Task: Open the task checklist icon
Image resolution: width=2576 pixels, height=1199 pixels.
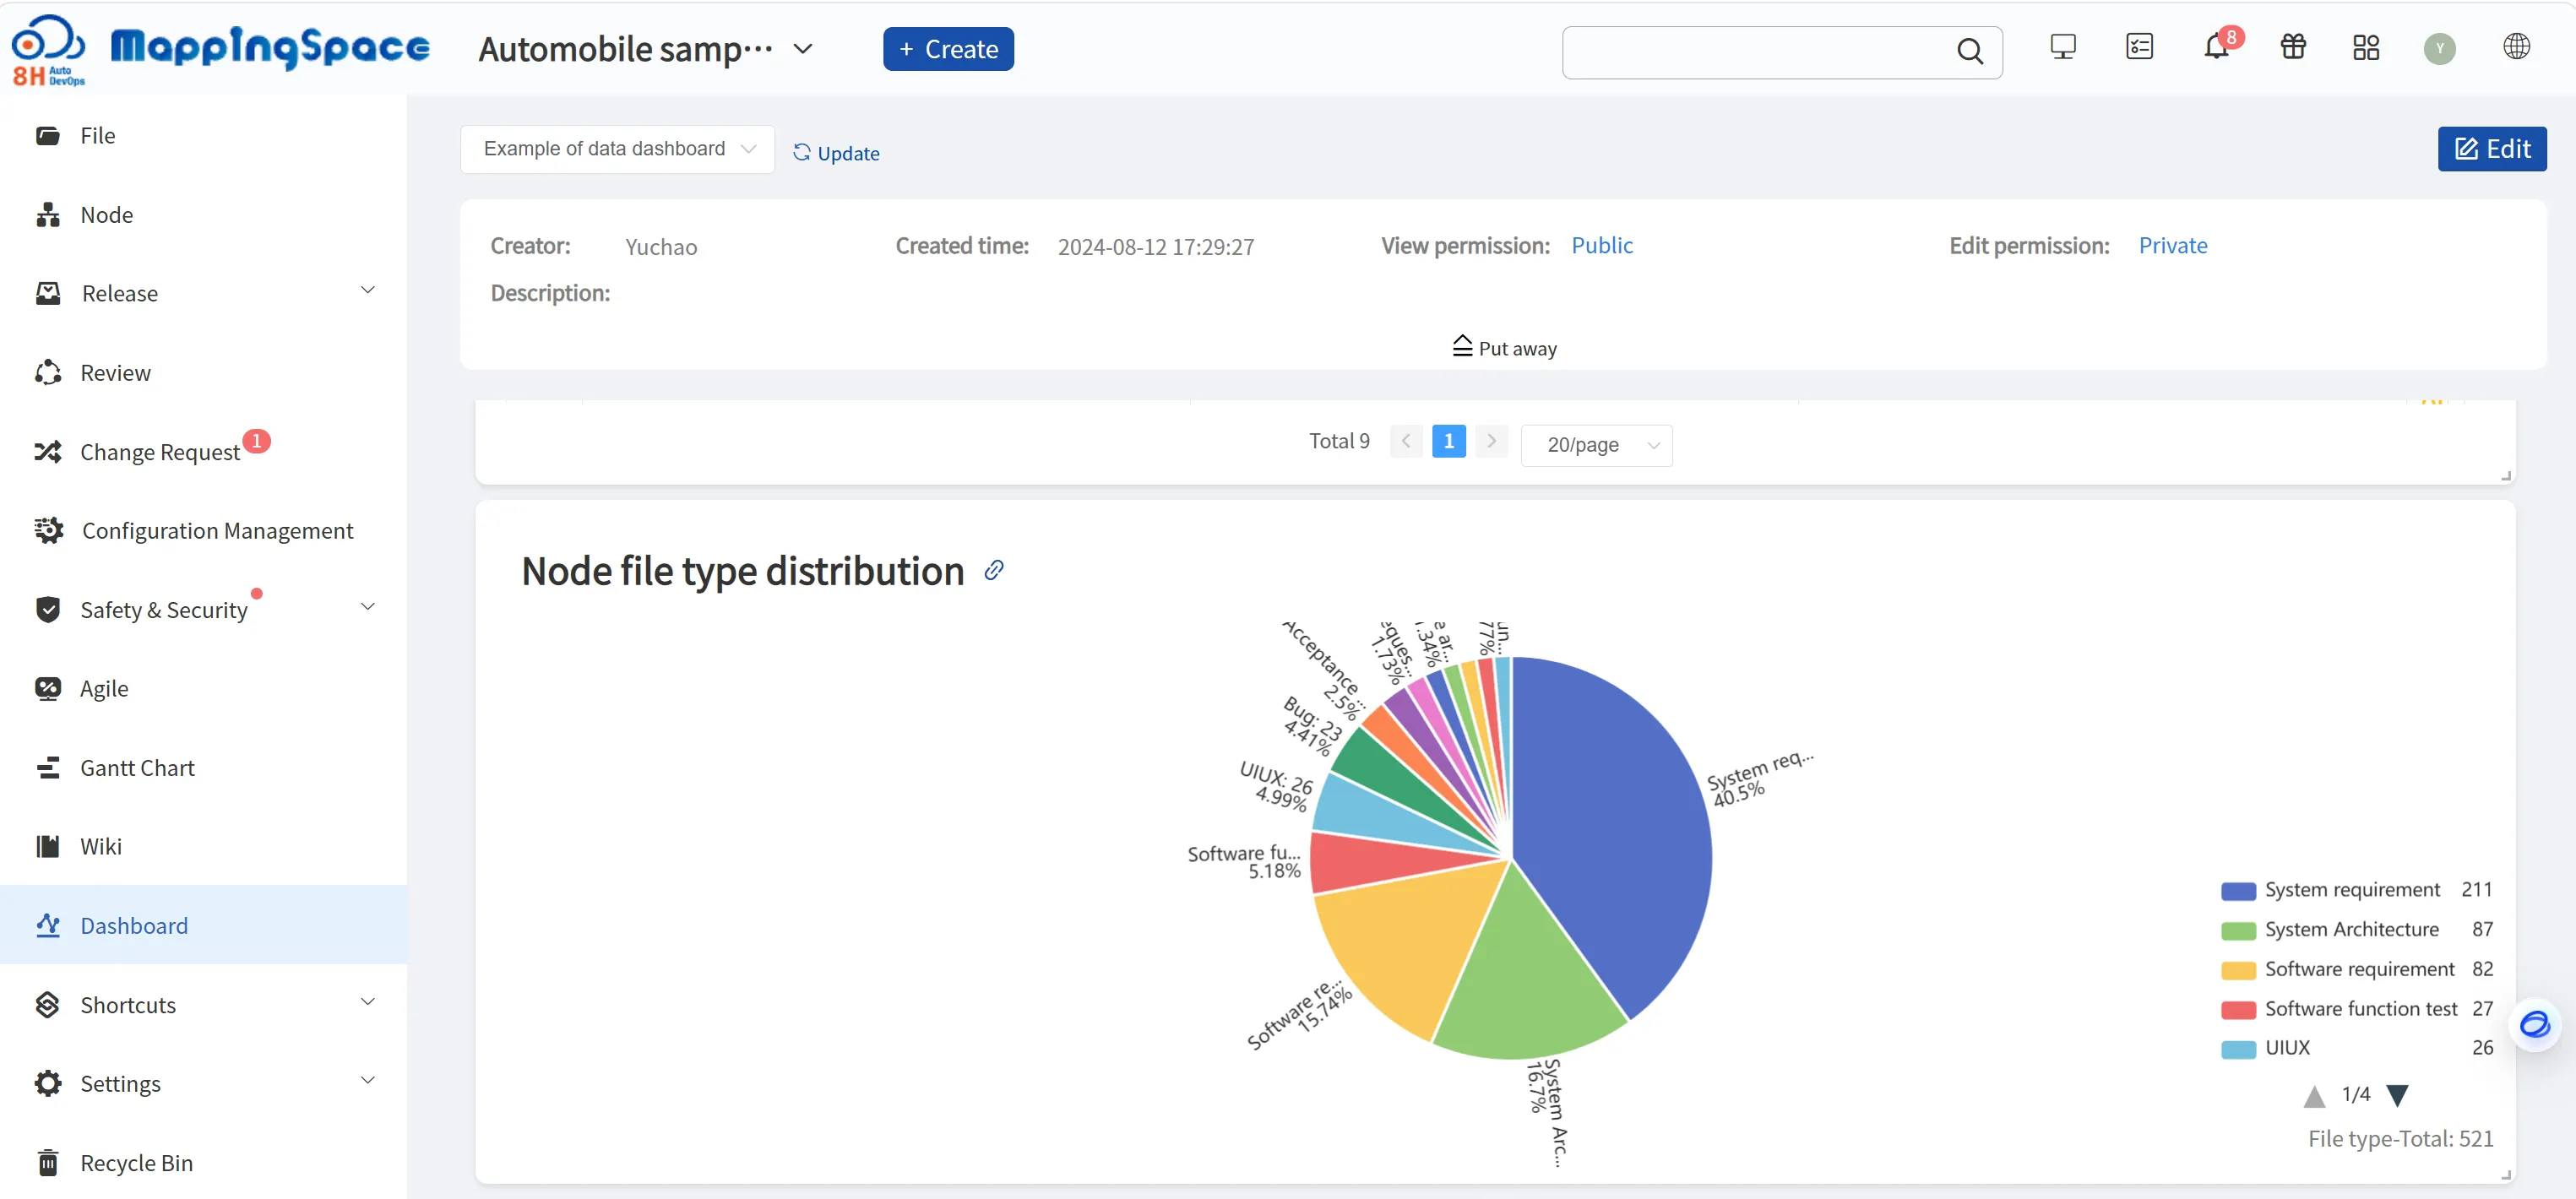Action: [2139, 47]
